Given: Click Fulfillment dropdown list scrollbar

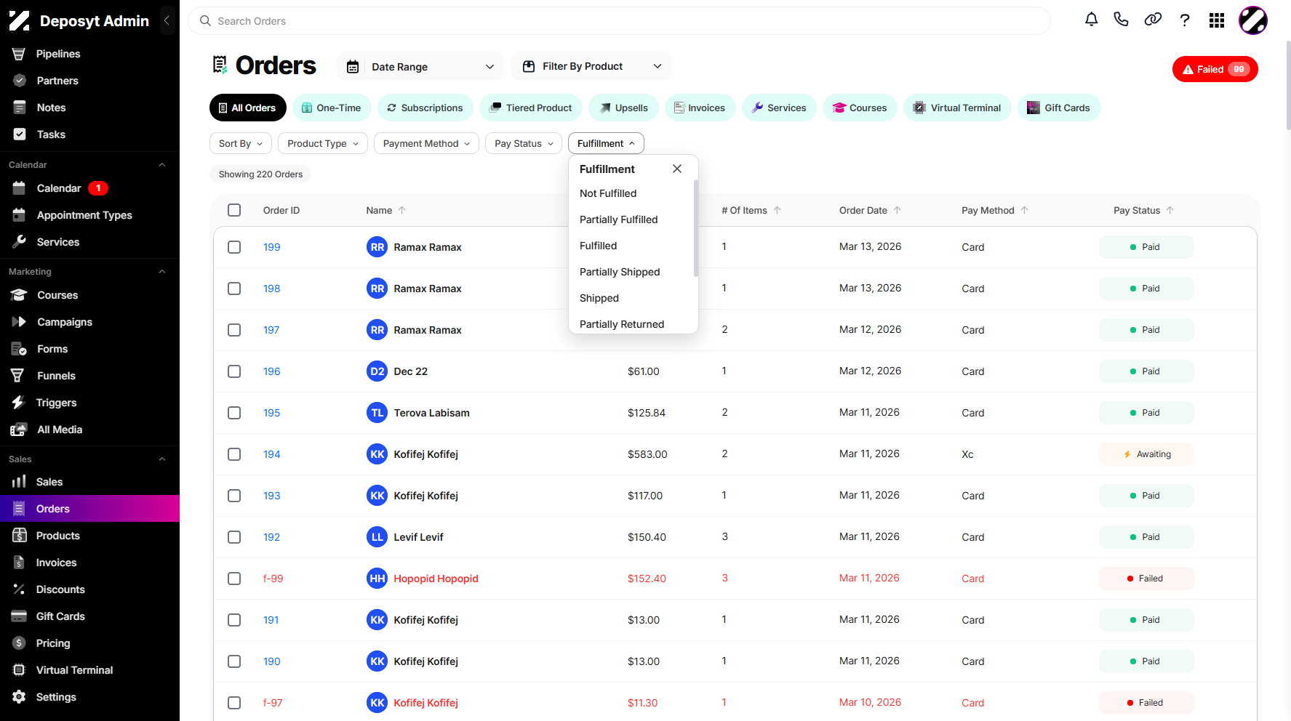Looking at the screenshot, I should [x=696, y=229].
